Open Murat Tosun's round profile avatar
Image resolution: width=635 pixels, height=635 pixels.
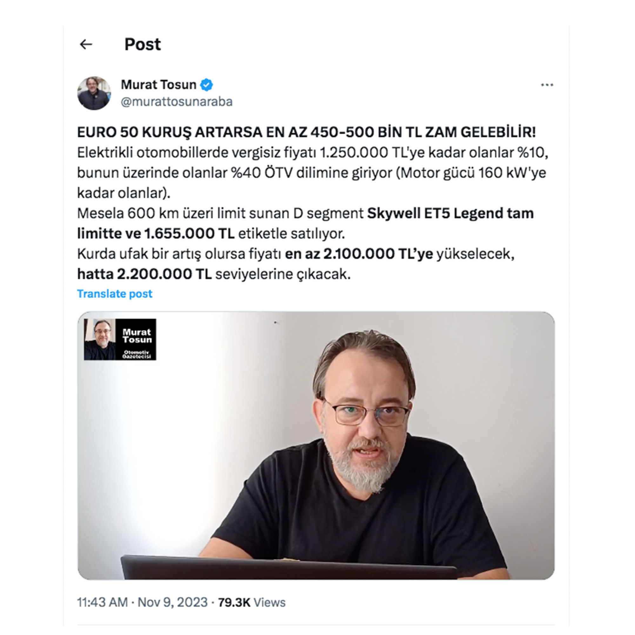click(94, 93)
